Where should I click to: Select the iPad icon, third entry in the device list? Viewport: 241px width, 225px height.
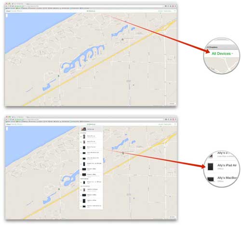pyautogui.click(x=84, y=147)
